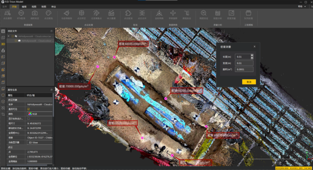Select the 过滤离散点 outlier filter tool

pyautogui.click(x=96, y=15)
